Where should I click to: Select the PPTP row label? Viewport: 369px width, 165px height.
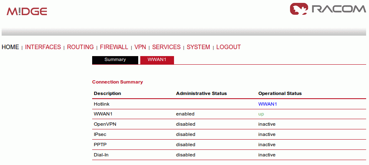(100, 145)
